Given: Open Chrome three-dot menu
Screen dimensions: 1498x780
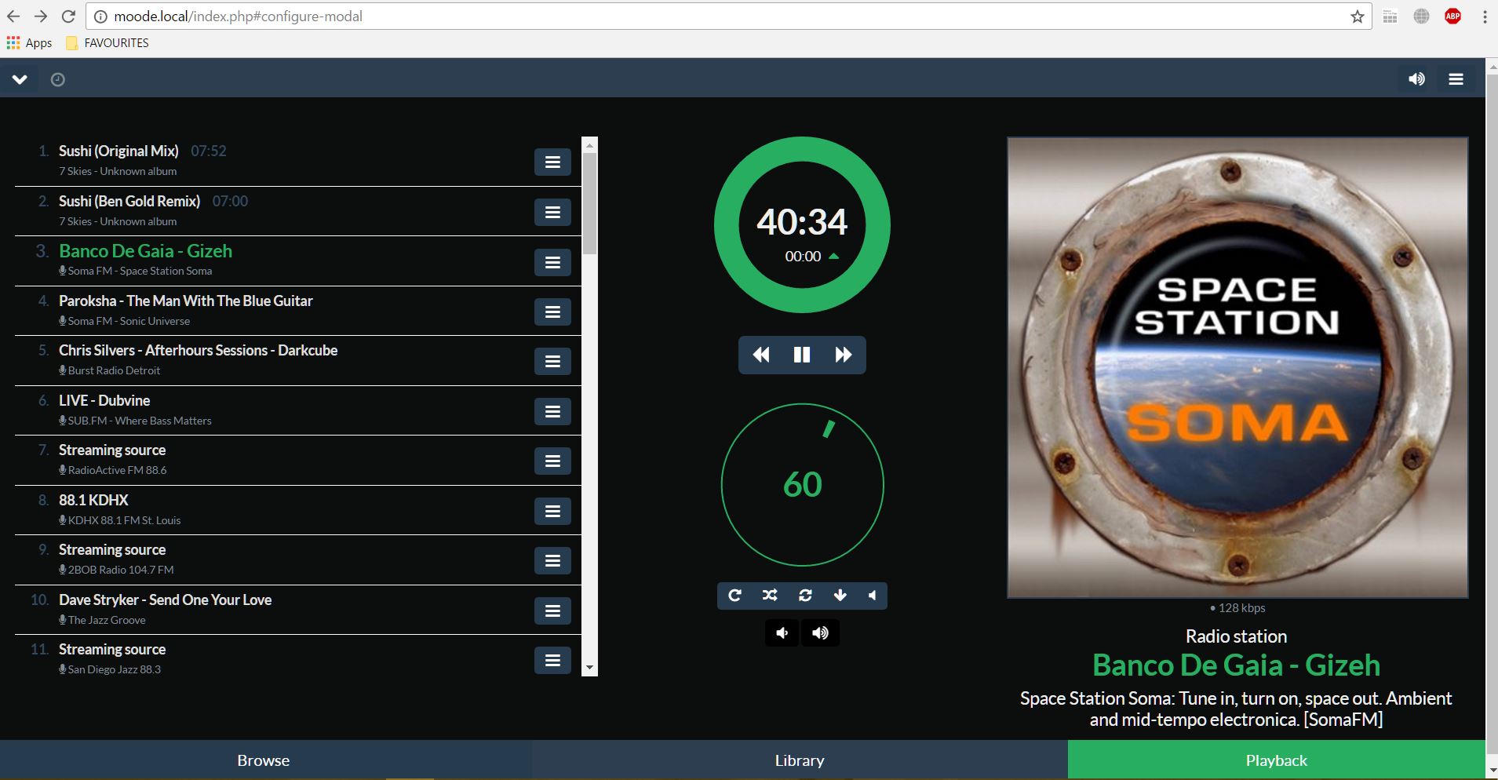Looking at the screenshot, I should pos(1485,16).
